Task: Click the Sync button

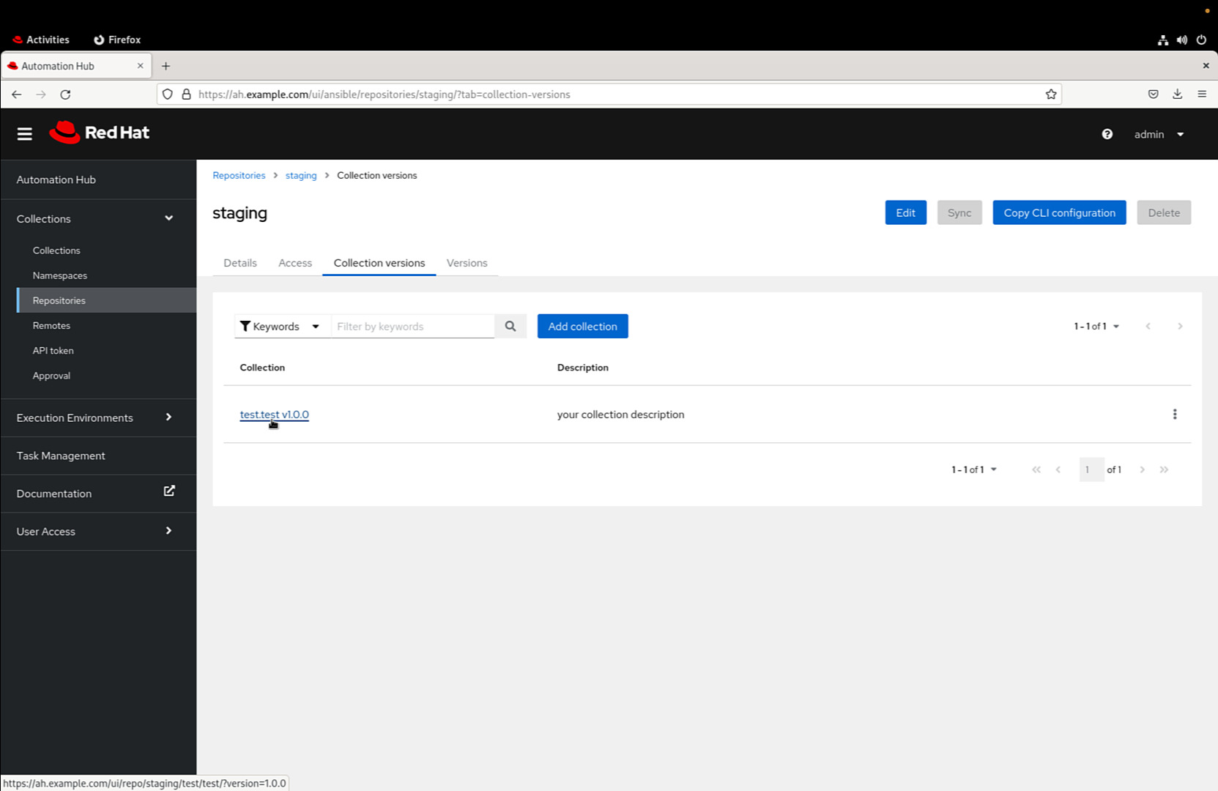Action: click(x=959, y=212)
